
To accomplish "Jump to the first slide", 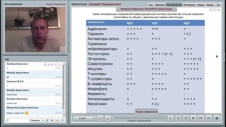I will tap(178, 118).
